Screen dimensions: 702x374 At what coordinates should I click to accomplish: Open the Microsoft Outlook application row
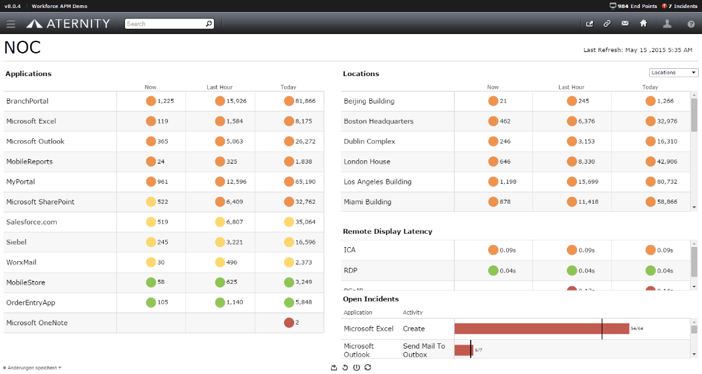163,142
